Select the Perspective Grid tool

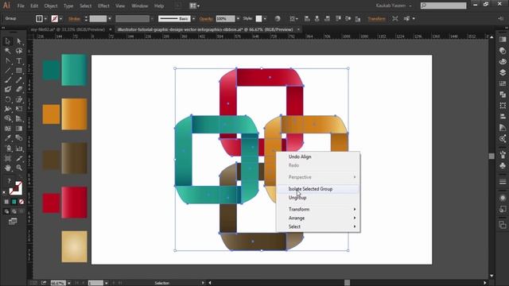(19, 118)
